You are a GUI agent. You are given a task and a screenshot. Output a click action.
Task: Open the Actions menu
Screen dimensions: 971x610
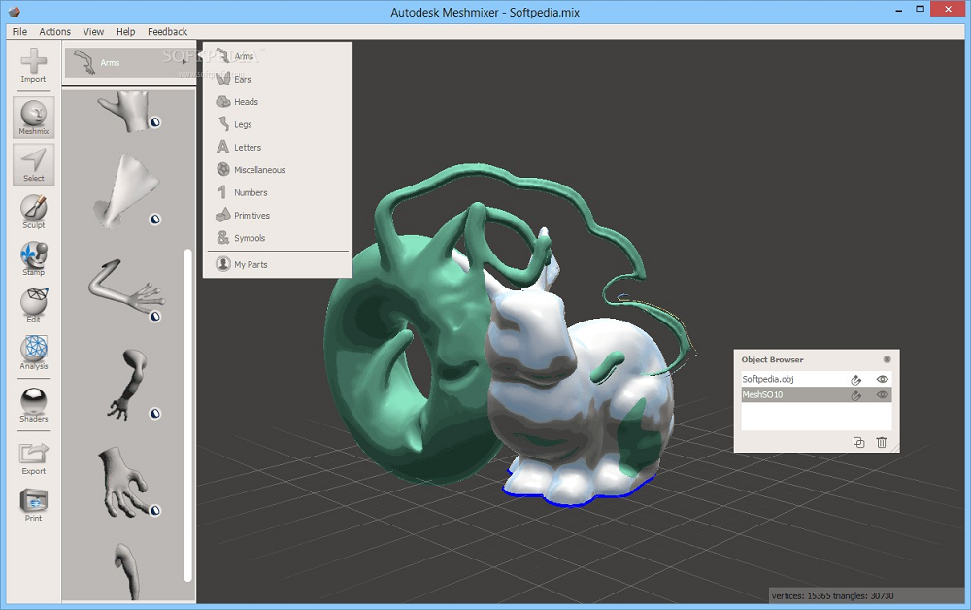click(55, 32)
